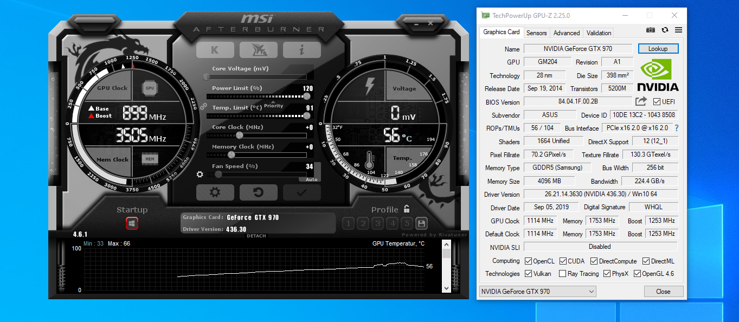Image resolution: width=739 pixels, height=322 pixels.
Task: Minimize the MSI Afterburner window
Action: (416, 23)
